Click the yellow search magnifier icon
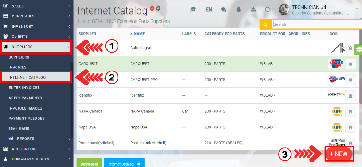This screenshot has height=167, width=362. coord(265,24)
